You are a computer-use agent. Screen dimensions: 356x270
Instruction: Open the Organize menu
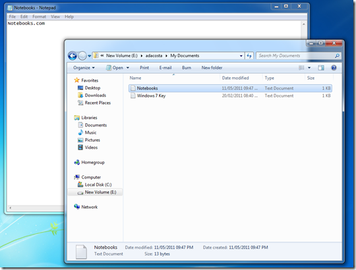click(84, 68)
